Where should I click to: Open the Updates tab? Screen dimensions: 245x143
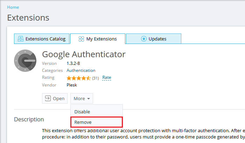(154, 39)
